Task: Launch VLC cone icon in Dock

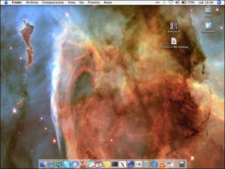Action: [x=162, y=164]
